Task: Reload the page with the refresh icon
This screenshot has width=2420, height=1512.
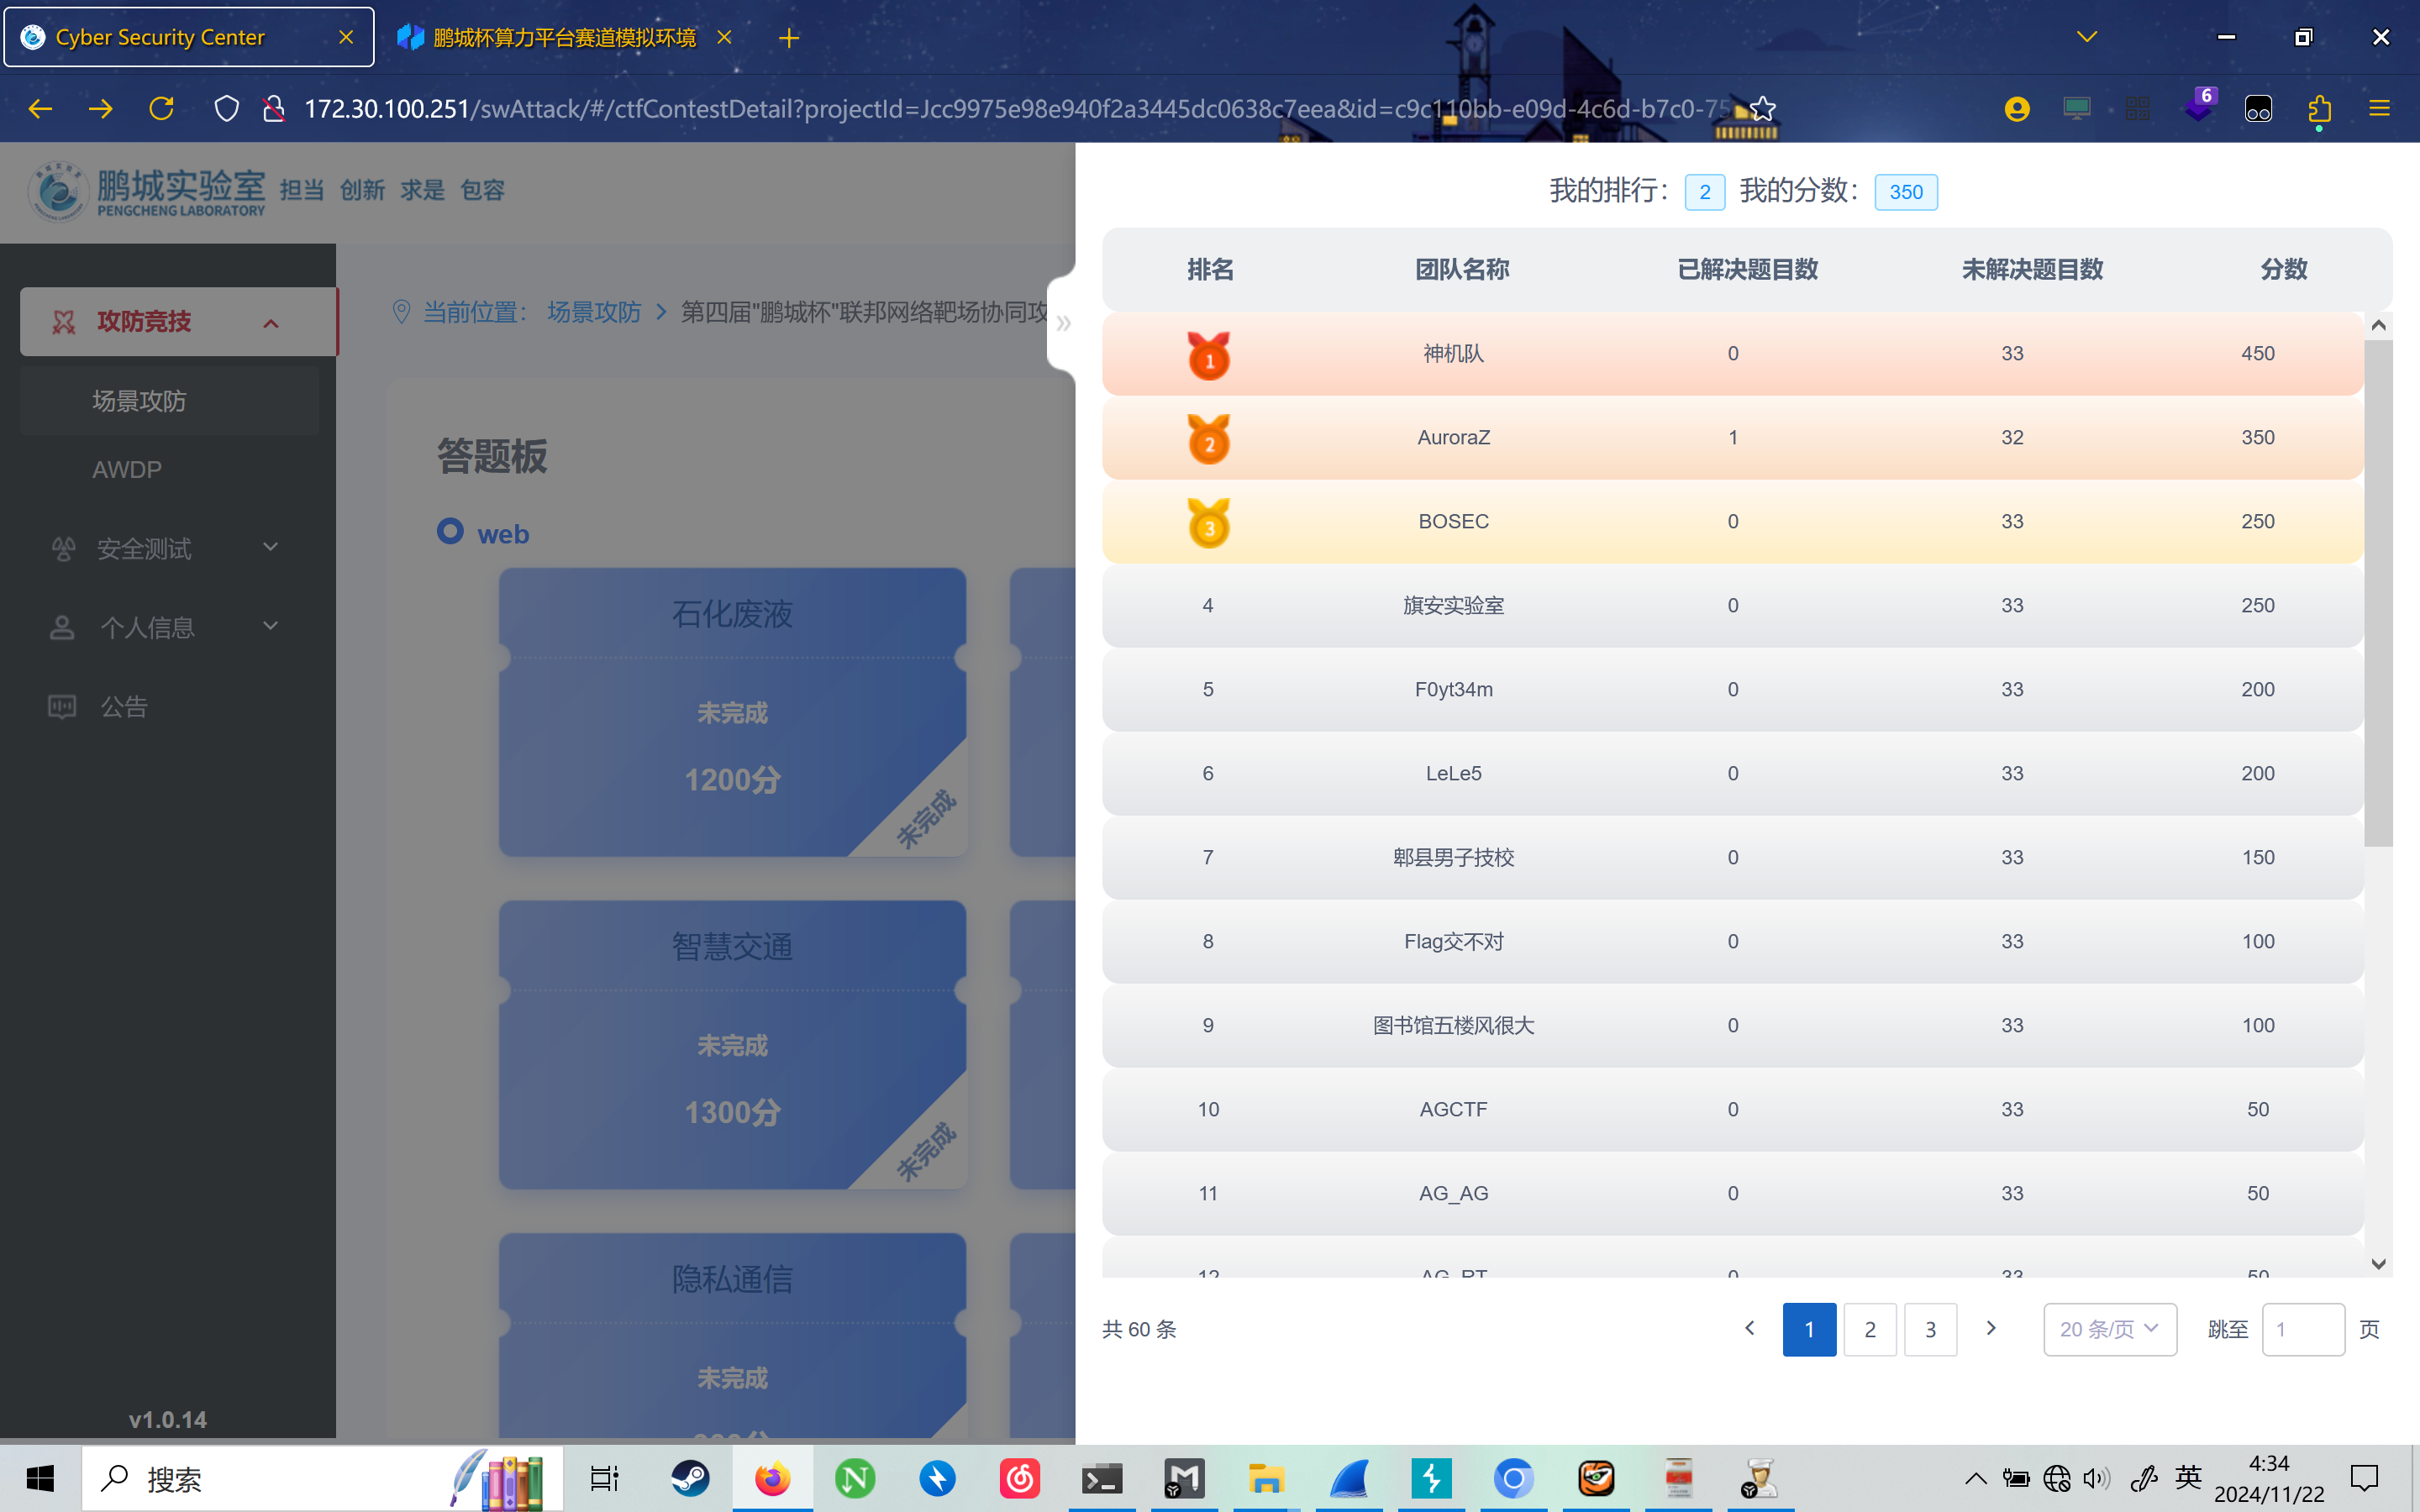Action: coord(162,108)
